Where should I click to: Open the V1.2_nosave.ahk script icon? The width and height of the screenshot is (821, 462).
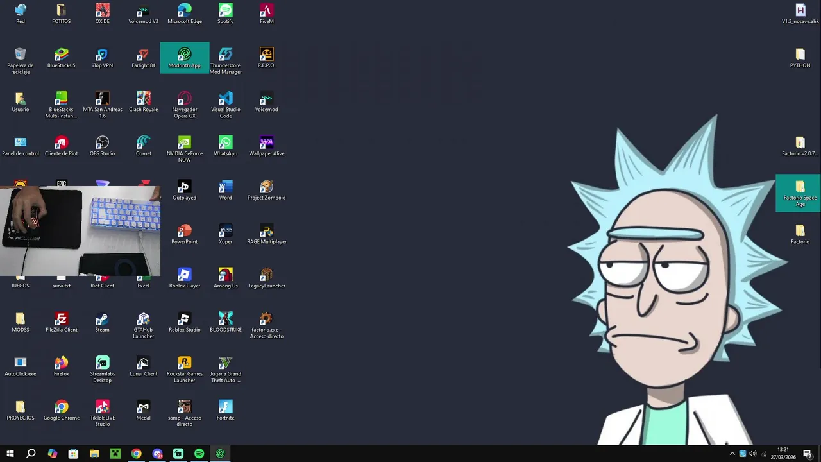800,14
